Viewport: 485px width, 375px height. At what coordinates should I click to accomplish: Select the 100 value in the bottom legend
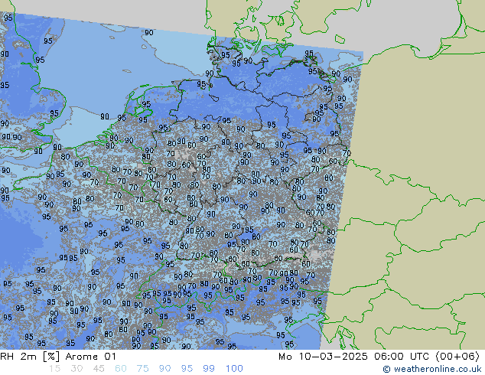click(234, 369)
